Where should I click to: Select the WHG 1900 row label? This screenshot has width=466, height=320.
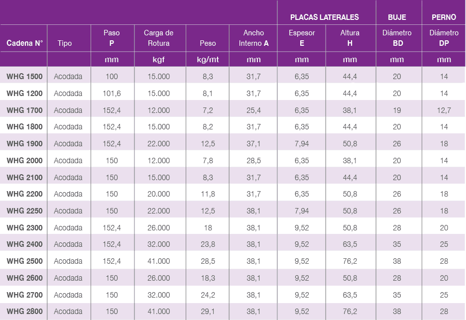[24, 144]
